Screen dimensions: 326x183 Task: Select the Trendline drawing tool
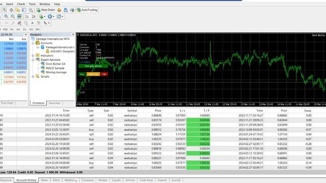click(13, 23)
